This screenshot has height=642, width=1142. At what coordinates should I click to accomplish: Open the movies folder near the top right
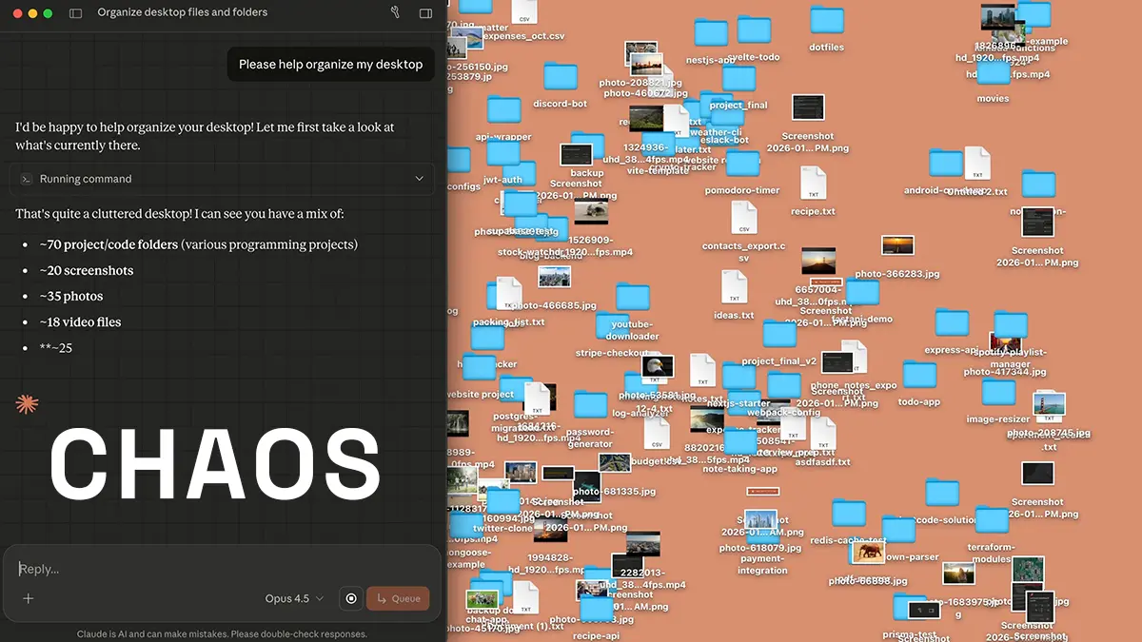(x=993, y=71)
